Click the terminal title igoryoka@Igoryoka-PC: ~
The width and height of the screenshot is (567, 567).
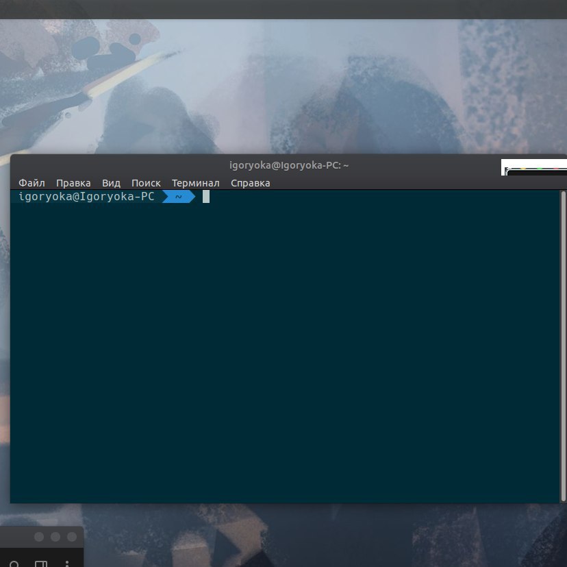tap(289, 165)
